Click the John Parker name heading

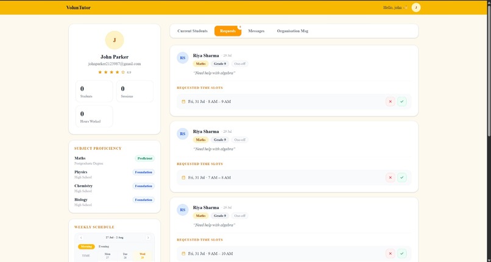(x=115, y=57)
